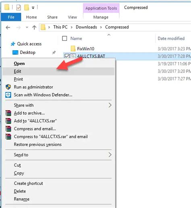This screenshot has width=191, height=208.
Task: Click the Quick access star icon
Action: point(13,44)
